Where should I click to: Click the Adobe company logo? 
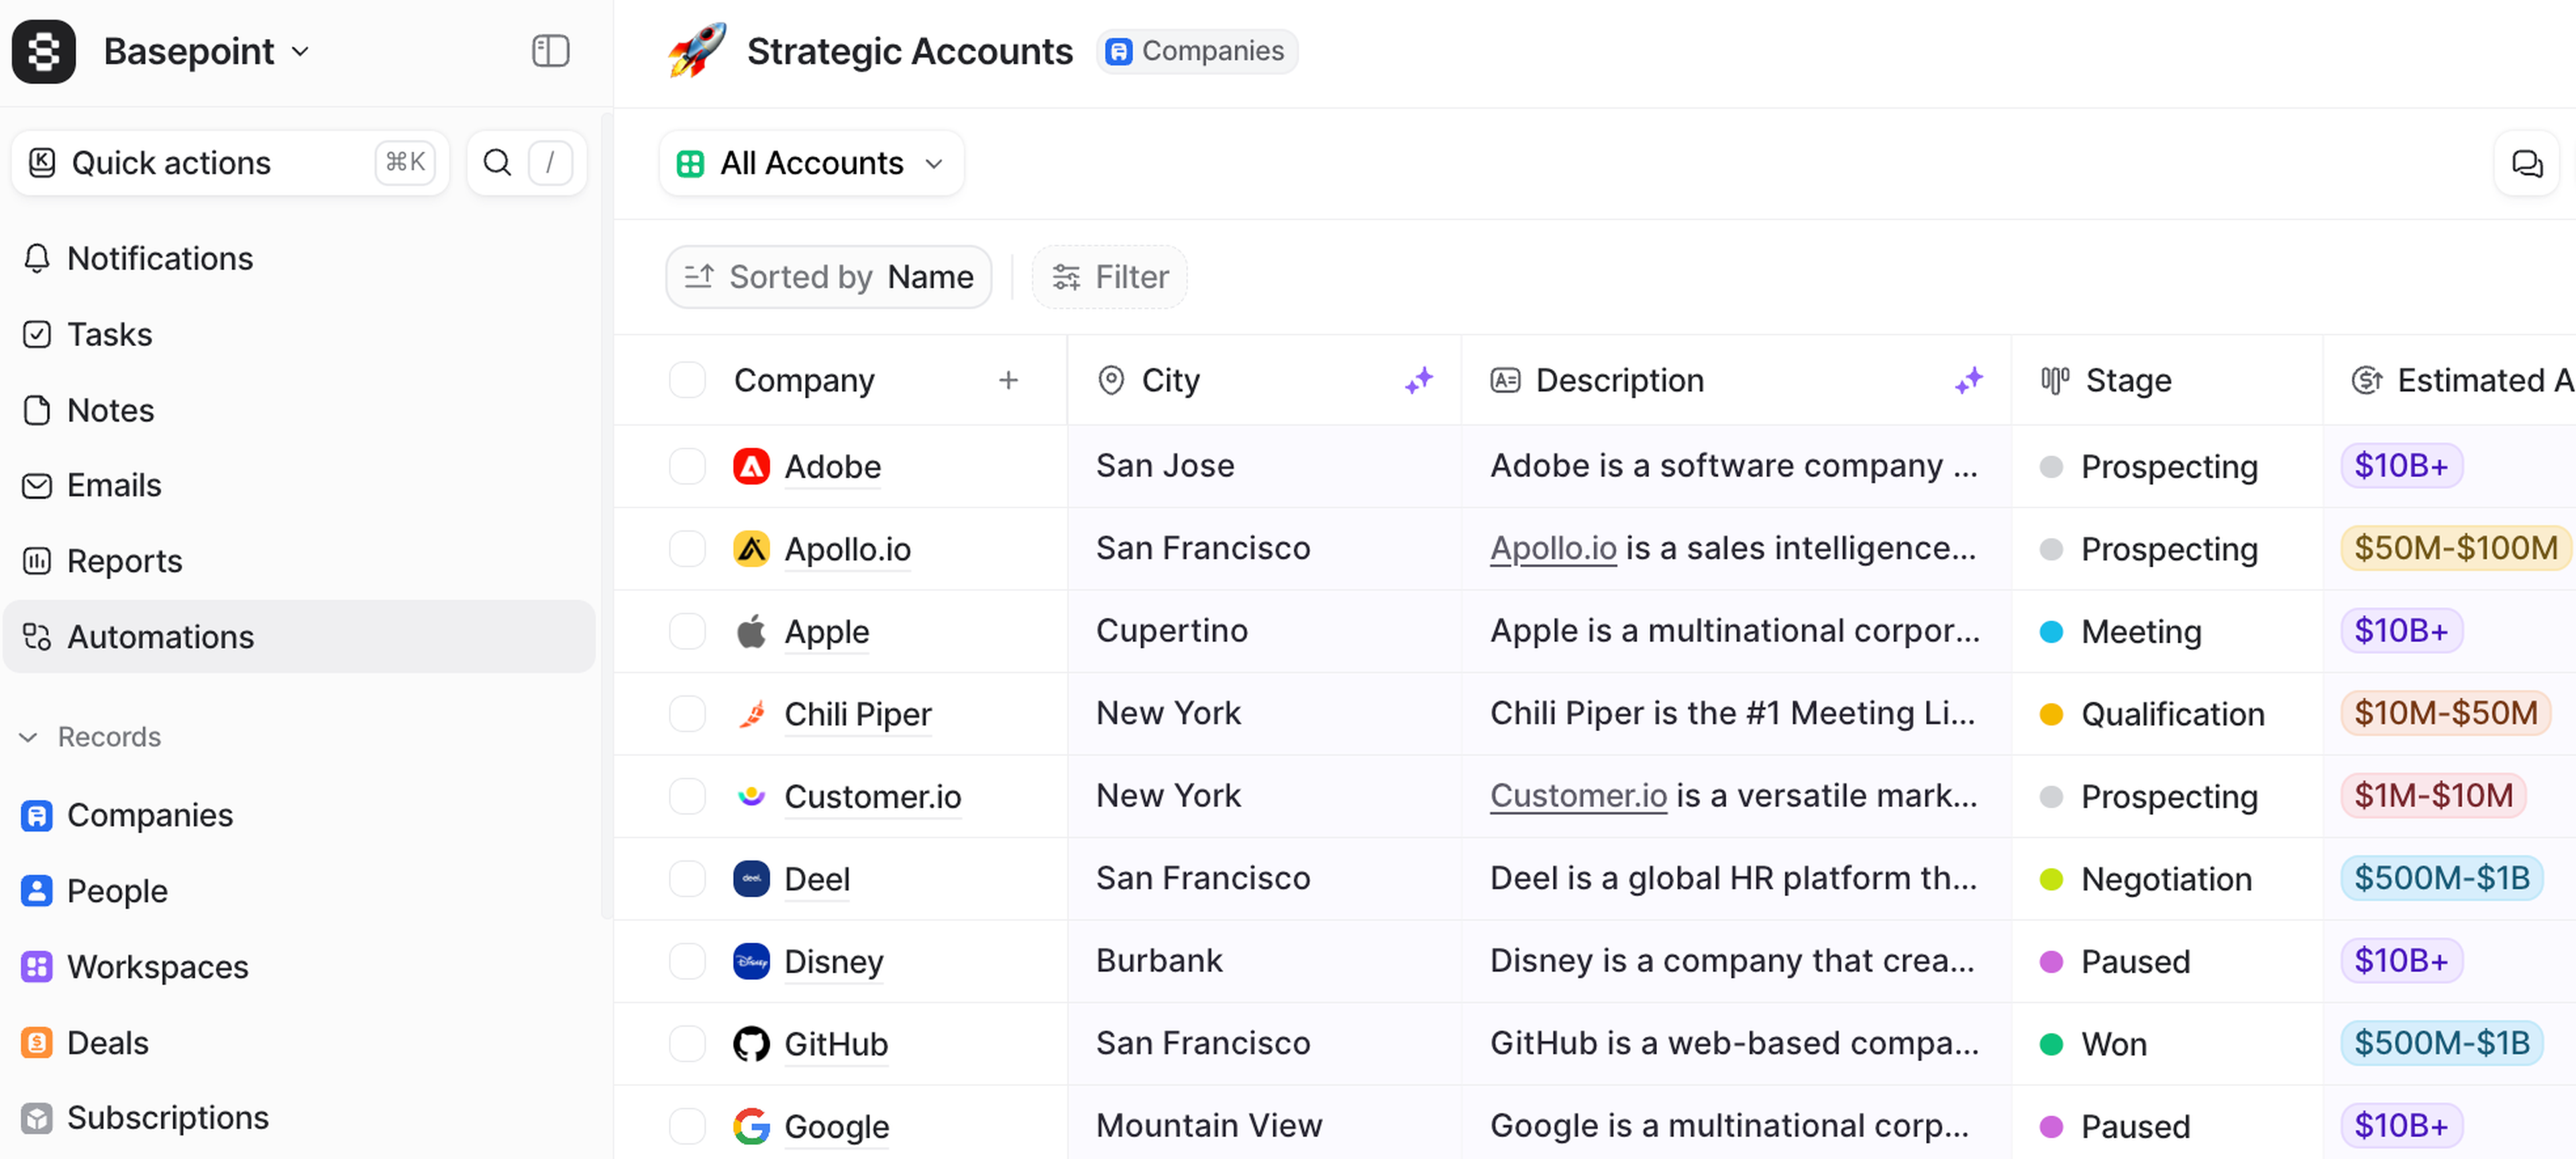coord(751,466)
